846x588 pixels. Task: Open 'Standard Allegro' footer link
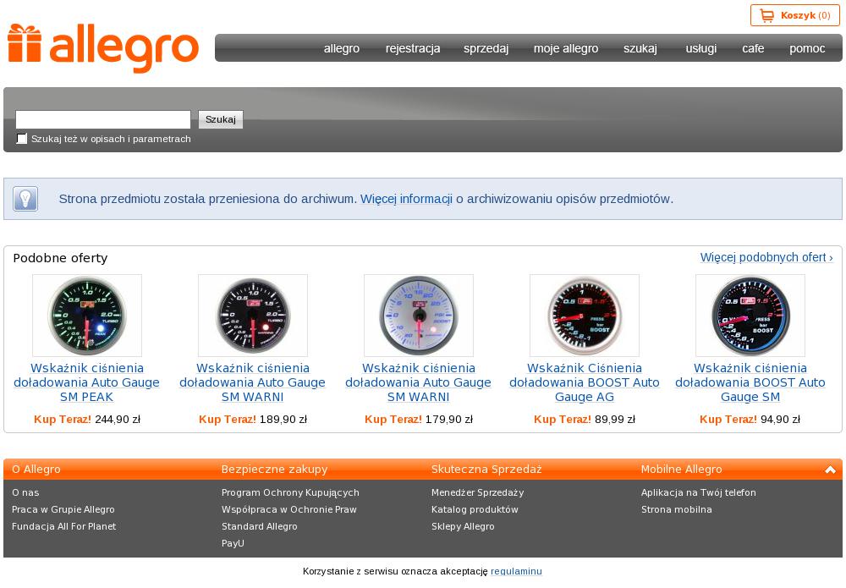[260, 526]
